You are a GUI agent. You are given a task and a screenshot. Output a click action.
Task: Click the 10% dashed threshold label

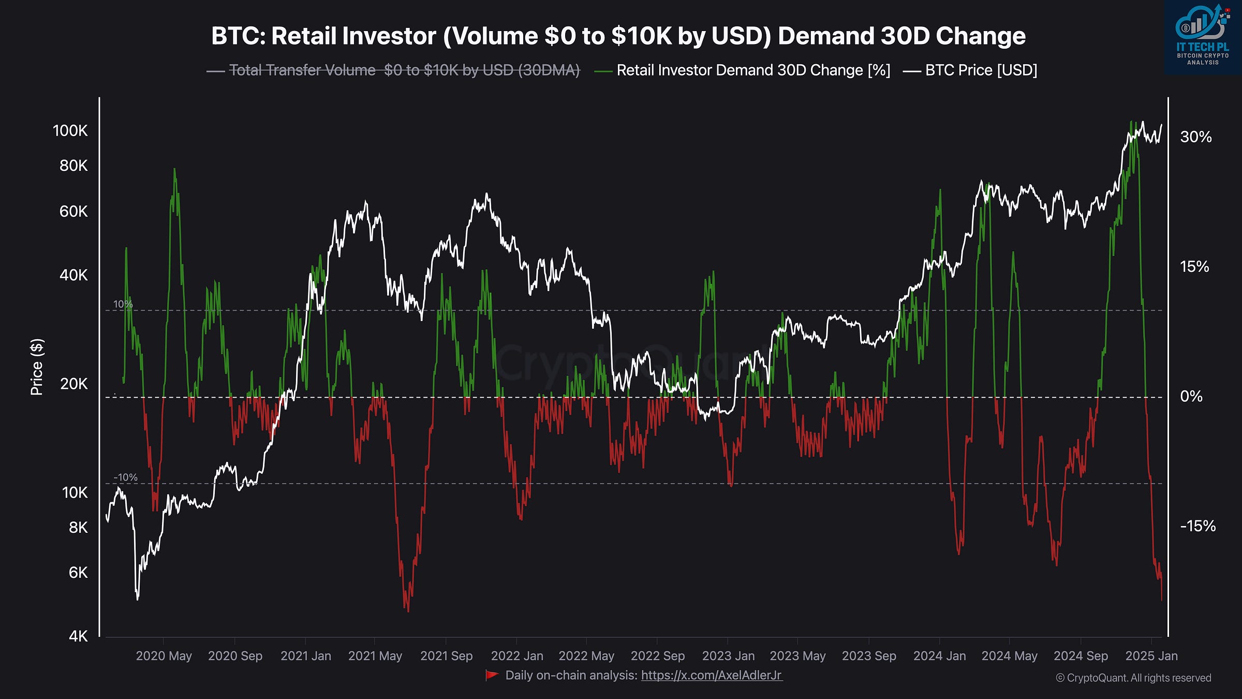coord(123,304)
